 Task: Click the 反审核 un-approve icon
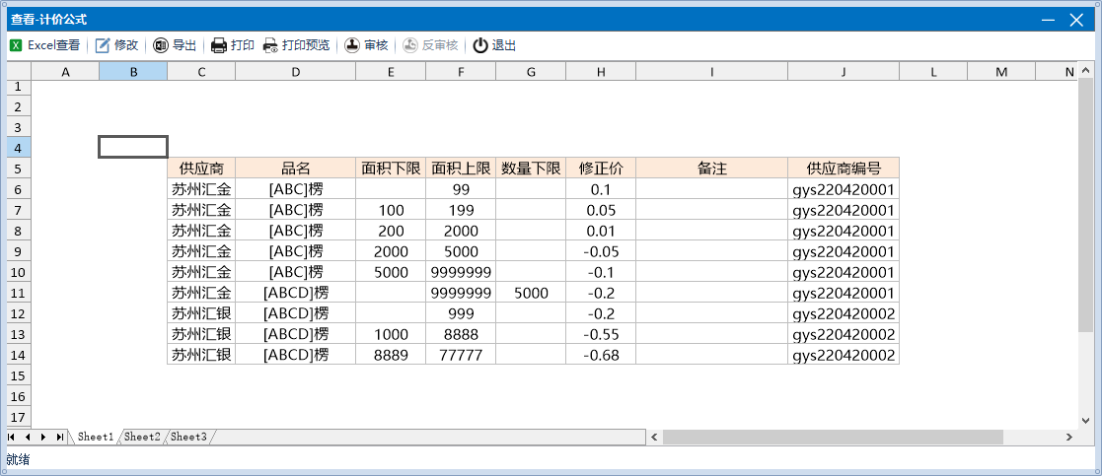(410, 45)
